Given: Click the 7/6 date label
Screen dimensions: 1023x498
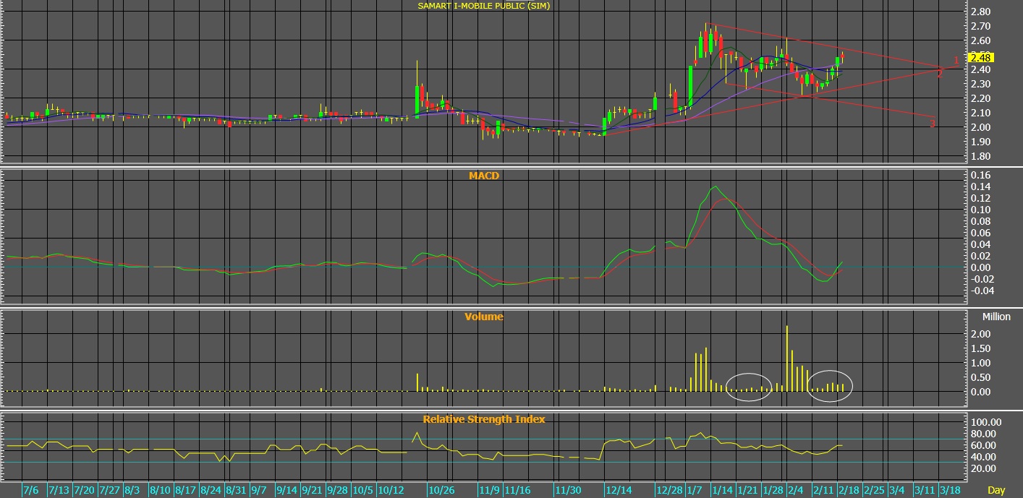Looking at the screenshot, I should coord(32,491).
